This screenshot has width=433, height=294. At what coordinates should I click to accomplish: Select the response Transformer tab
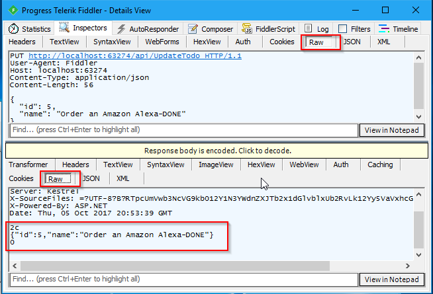click(x=28, y=165)
